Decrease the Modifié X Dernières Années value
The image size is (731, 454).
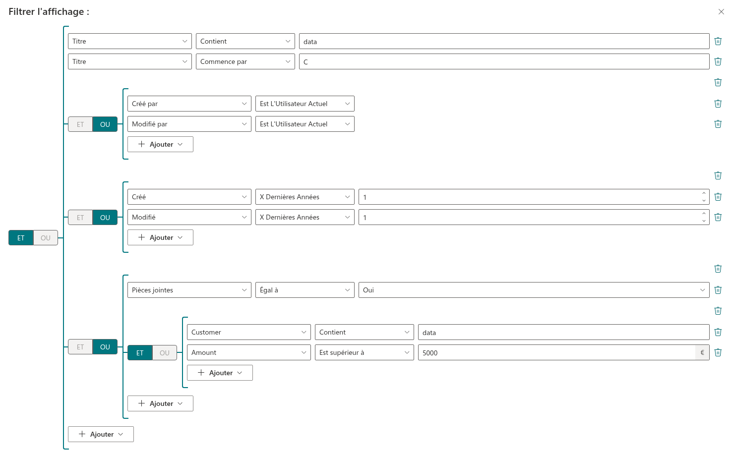coord(704,221)
